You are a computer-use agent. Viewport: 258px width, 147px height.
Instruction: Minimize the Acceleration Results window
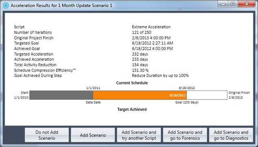click(223, 4)
